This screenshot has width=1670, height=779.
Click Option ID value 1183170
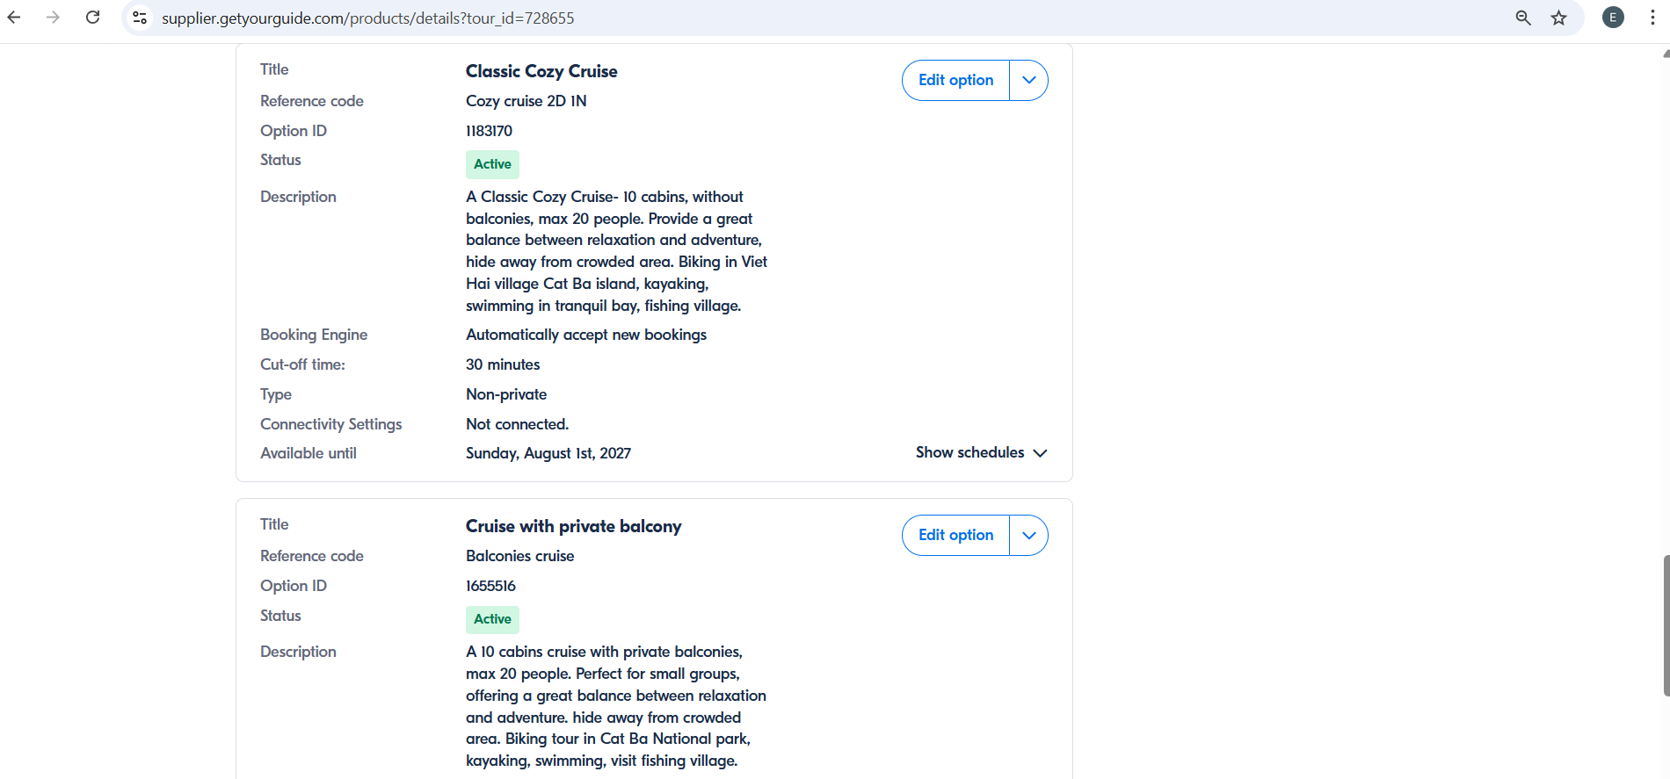click(489, 131)
